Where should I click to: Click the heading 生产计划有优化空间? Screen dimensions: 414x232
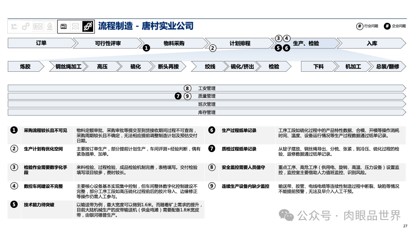(x=43, y=149)
